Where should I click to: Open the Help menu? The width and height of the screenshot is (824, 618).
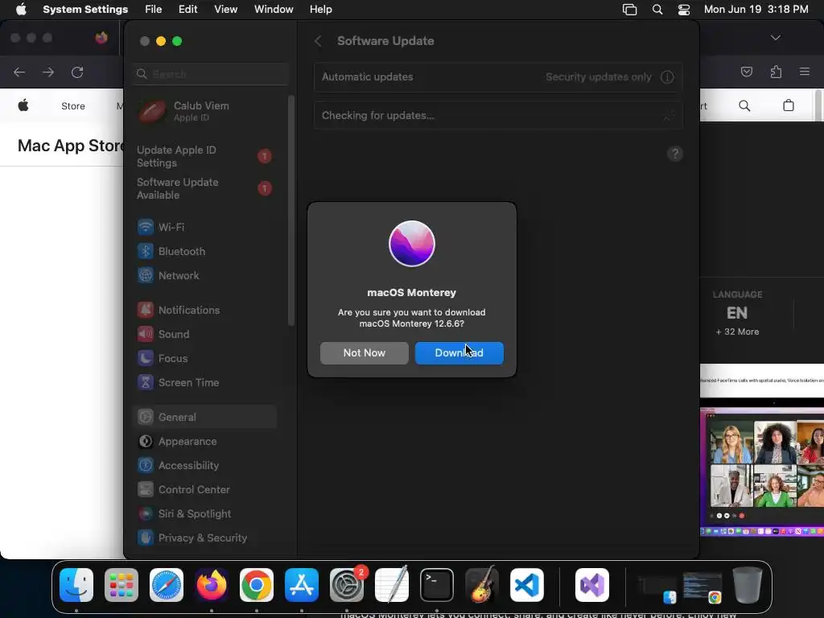(x=320, y=10)
